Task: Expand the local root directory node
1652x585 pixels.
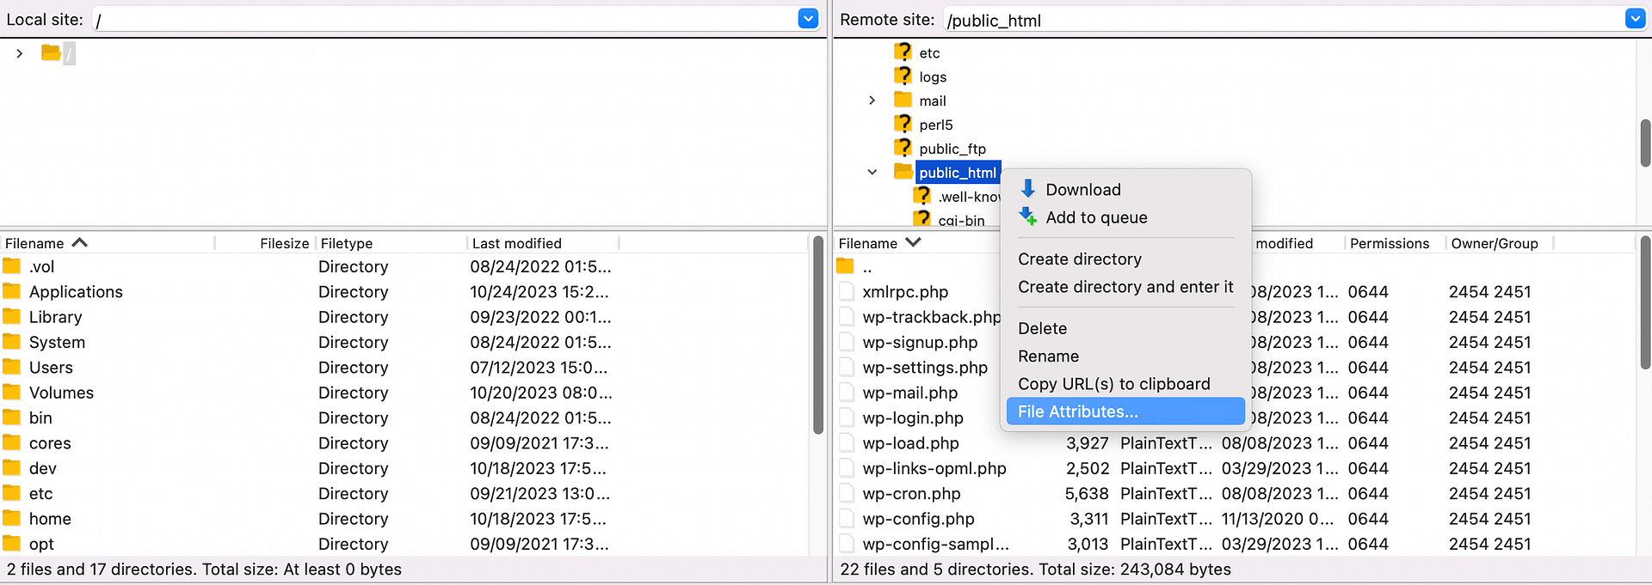Action: coord(20,53)
